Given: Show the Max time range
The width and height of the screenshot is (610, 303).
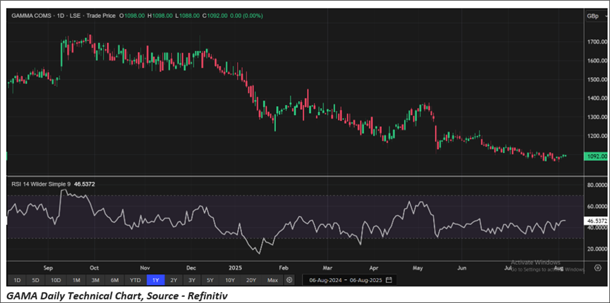Looking at the screenshot, I should tap(273, 280).
